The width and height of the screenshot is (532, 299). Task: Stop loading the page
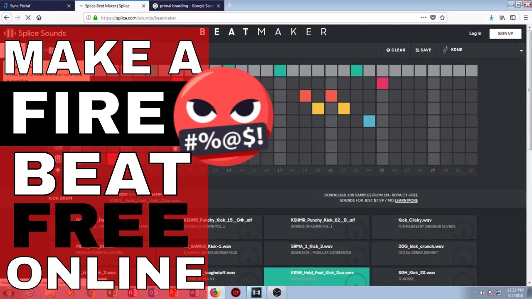coord(28,18)
